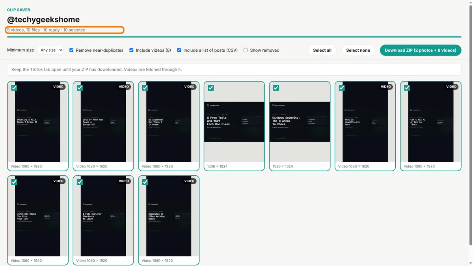Click '1536 × 1024' under '8 Free Tools'
The height and width of the screenshot is (266, 473).
point(217,166)
